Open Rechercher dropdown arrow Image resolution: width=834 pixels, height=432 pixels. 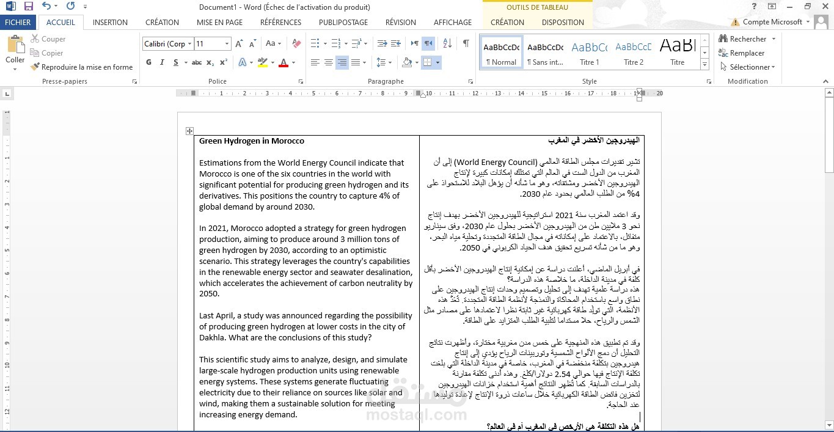pos(774,39)
